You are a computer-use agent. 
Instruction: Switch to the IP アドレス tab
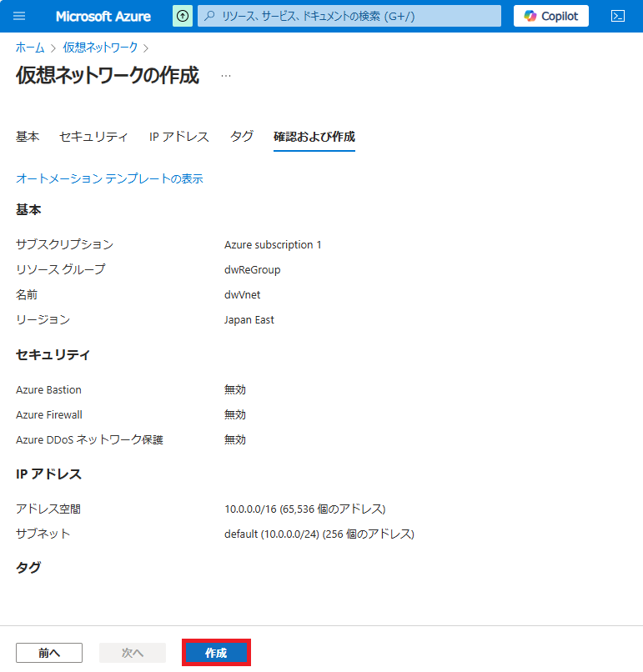tap(178, 137)
